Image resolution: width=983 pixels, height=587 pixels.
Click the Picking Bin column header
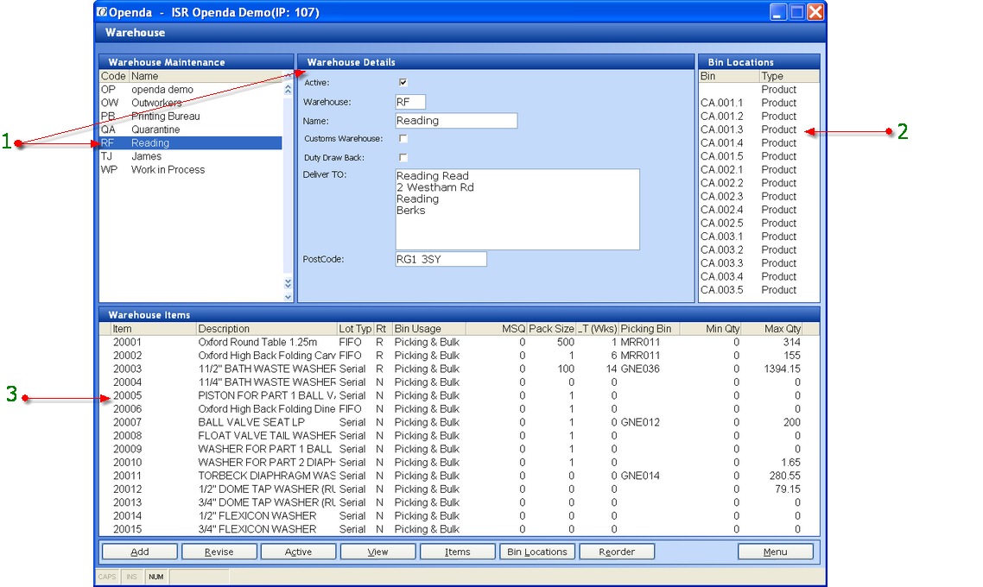pos(650,328)
